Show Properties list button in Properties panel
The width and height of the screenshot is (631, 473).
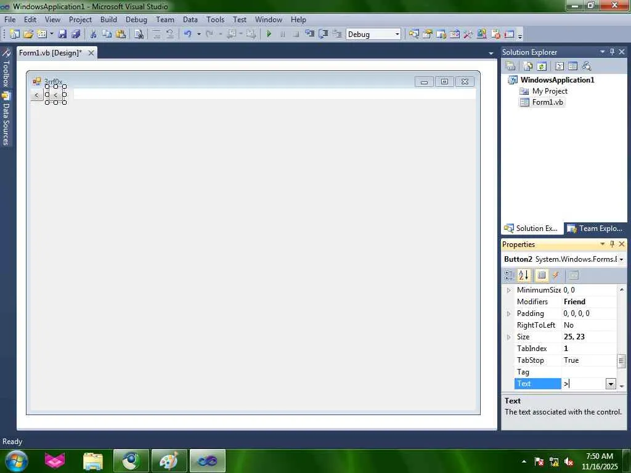(x=542, y=275)
